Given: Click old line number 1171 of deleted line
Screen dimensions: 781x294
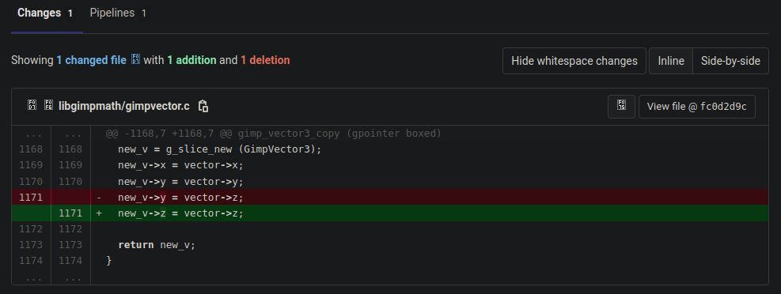Looking at the screenshot, I should (x=31, y=198).
